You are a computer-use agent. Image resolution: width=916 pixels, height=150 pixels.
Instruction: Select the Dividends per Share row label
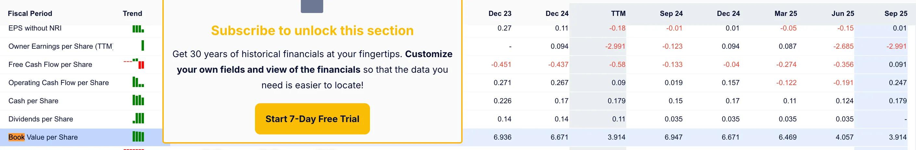coord(41,119)
